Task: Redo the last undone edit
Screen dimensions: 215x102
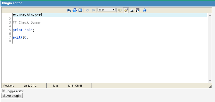Action: coord(93,10)
